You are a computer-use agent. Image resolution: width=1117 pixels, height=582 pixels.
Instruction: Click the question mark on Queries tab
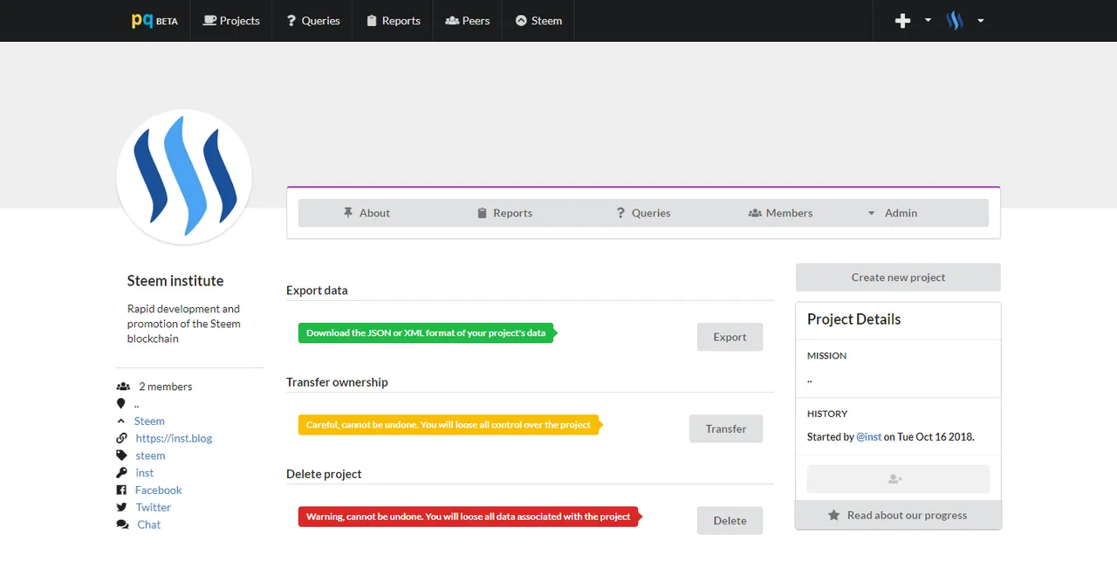coord(620,213)
